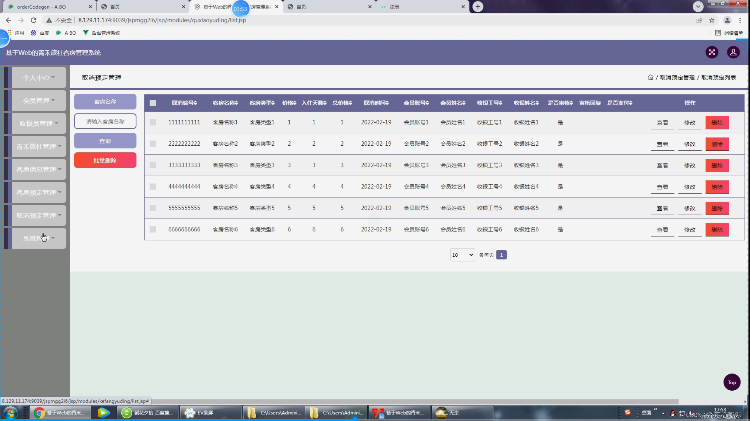Click the share page icon in address bar
This screenshot has width=750, height=421.
pyautogui.click(x=699, y=20)
